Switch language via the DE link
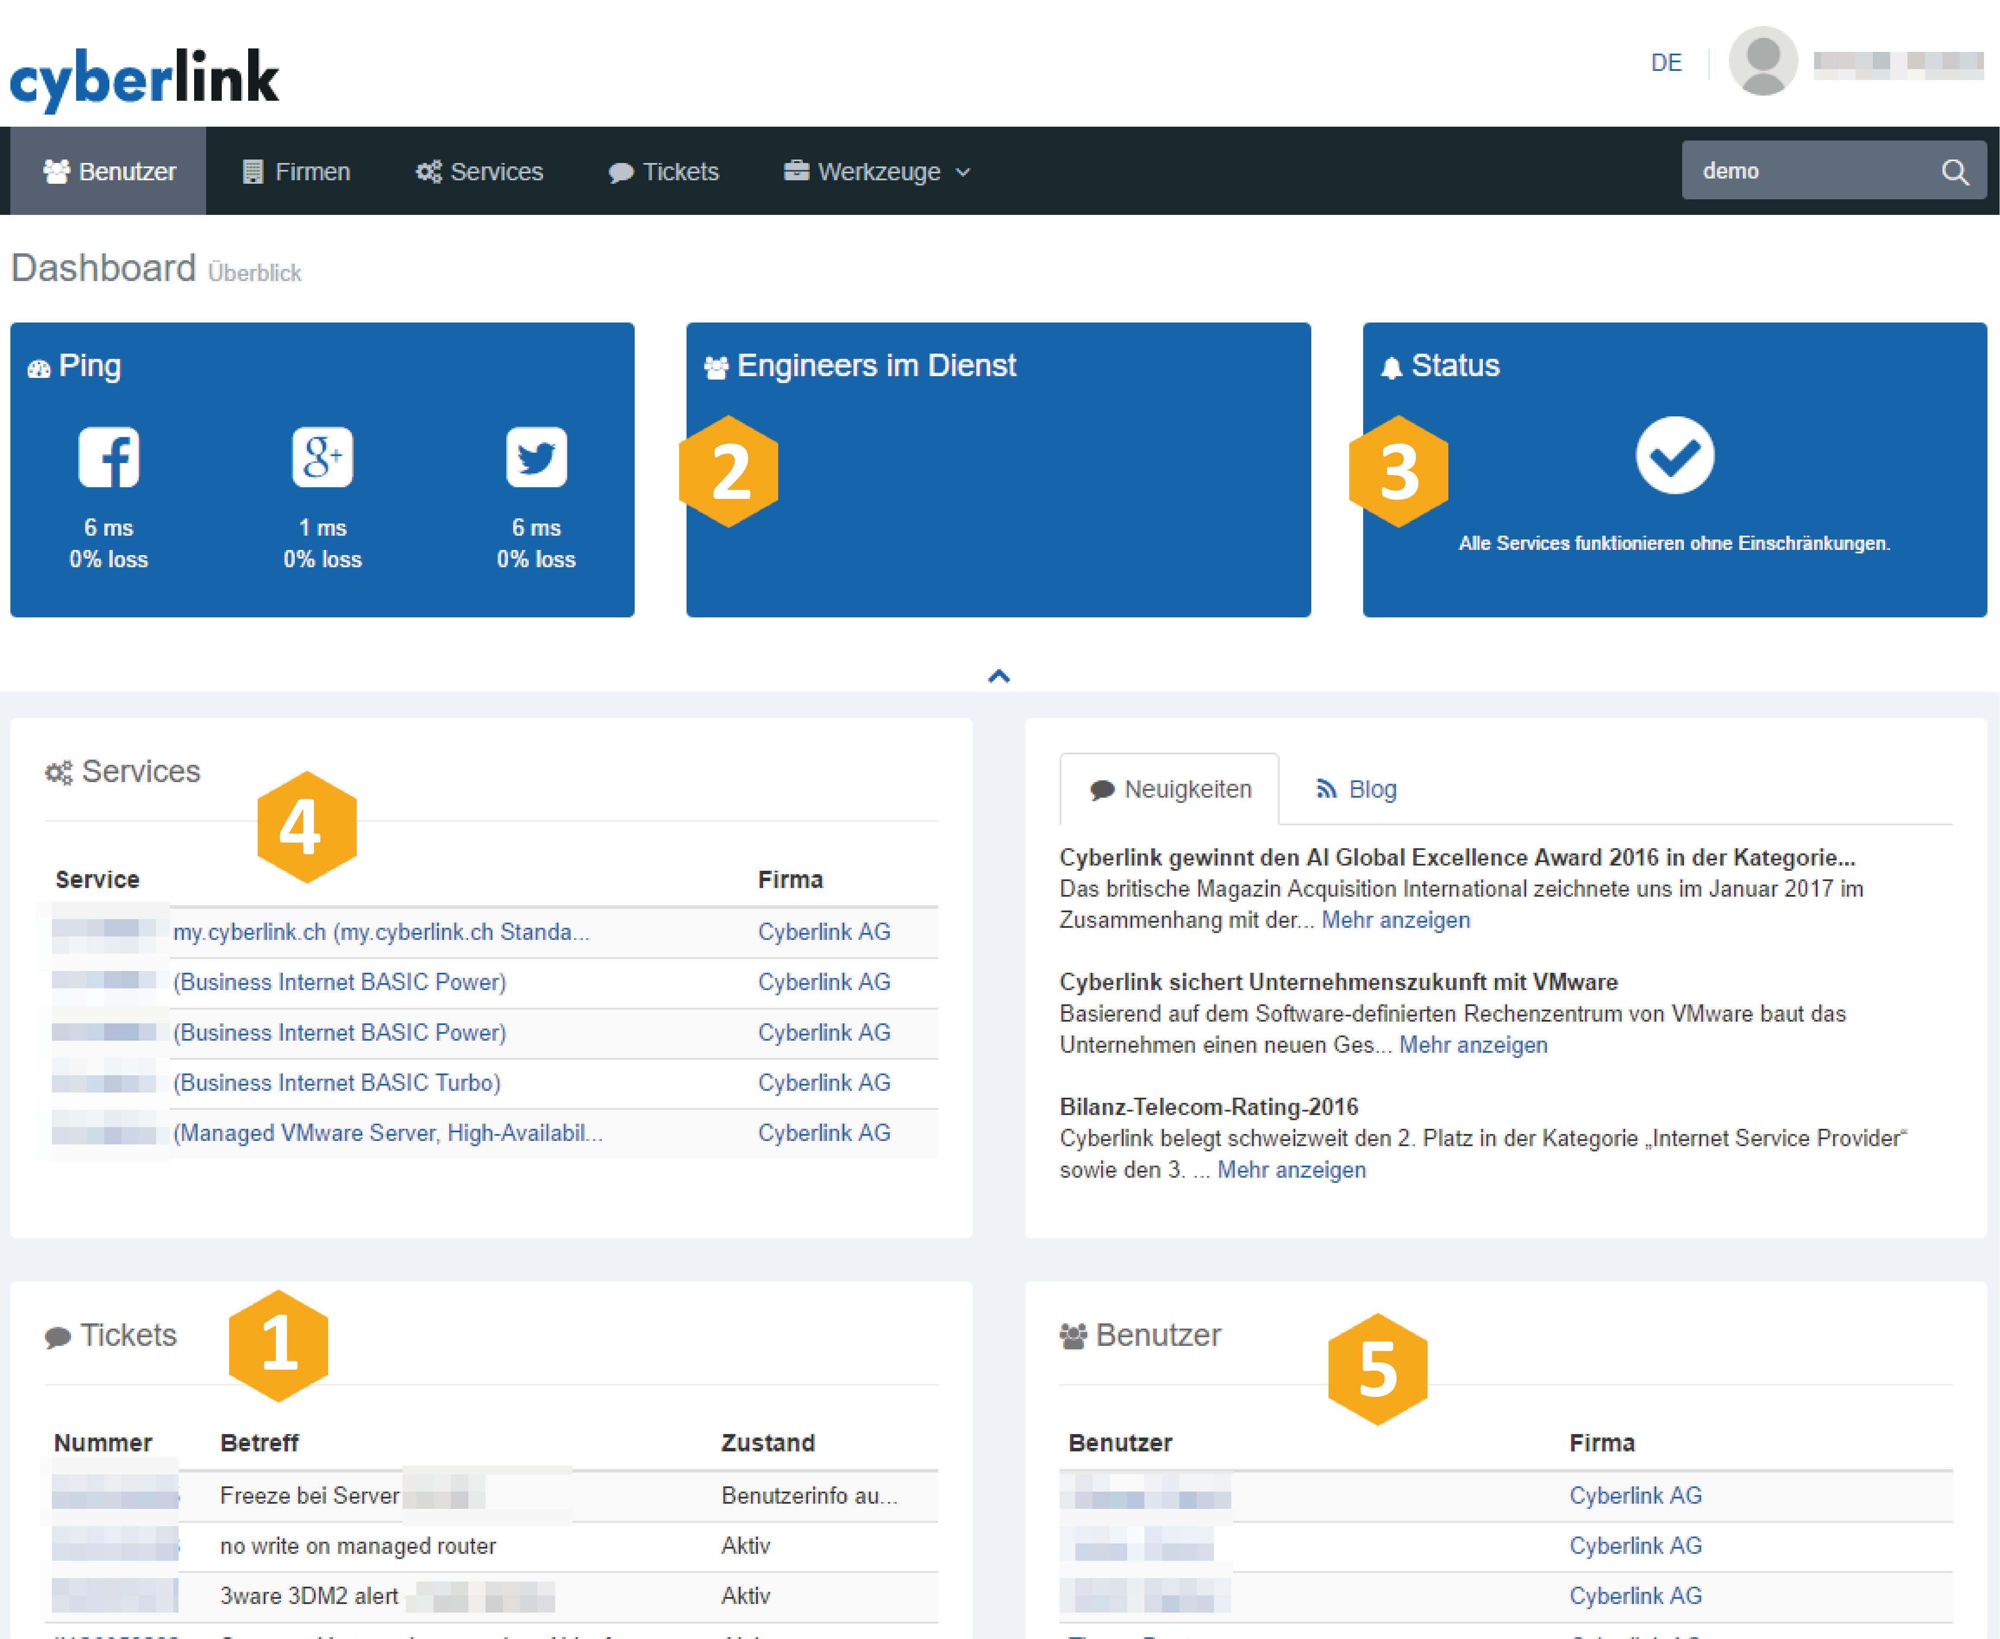2000x1639 pixels. pyautogui.click(x=1666, y=63)
